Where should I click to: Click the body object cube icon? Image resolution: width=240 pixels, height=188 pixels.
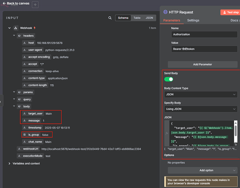19,106
